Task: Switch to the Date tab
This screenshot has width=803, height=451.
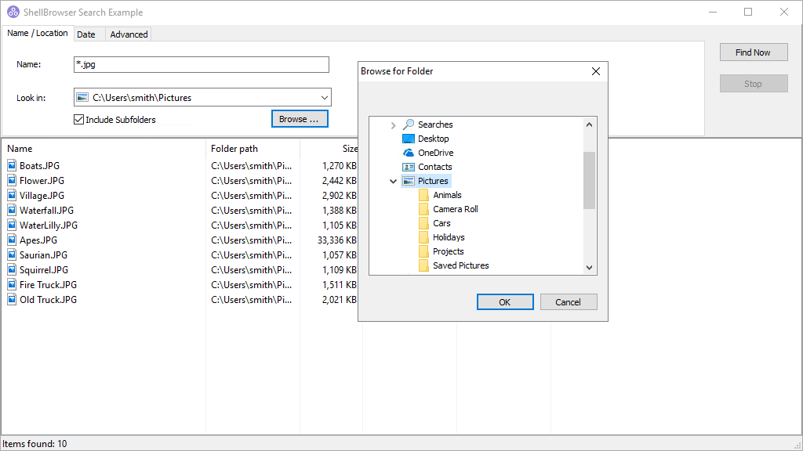Action: click(88, 34)
